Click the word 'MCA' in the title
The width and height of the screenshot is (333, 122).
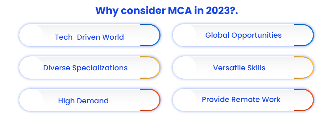tap(180, 11)
